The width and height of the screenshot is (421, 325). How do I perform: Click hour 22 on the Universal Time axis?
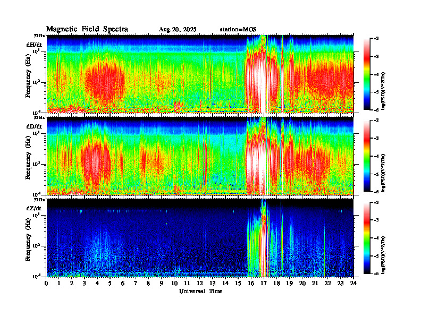[328, 284]
